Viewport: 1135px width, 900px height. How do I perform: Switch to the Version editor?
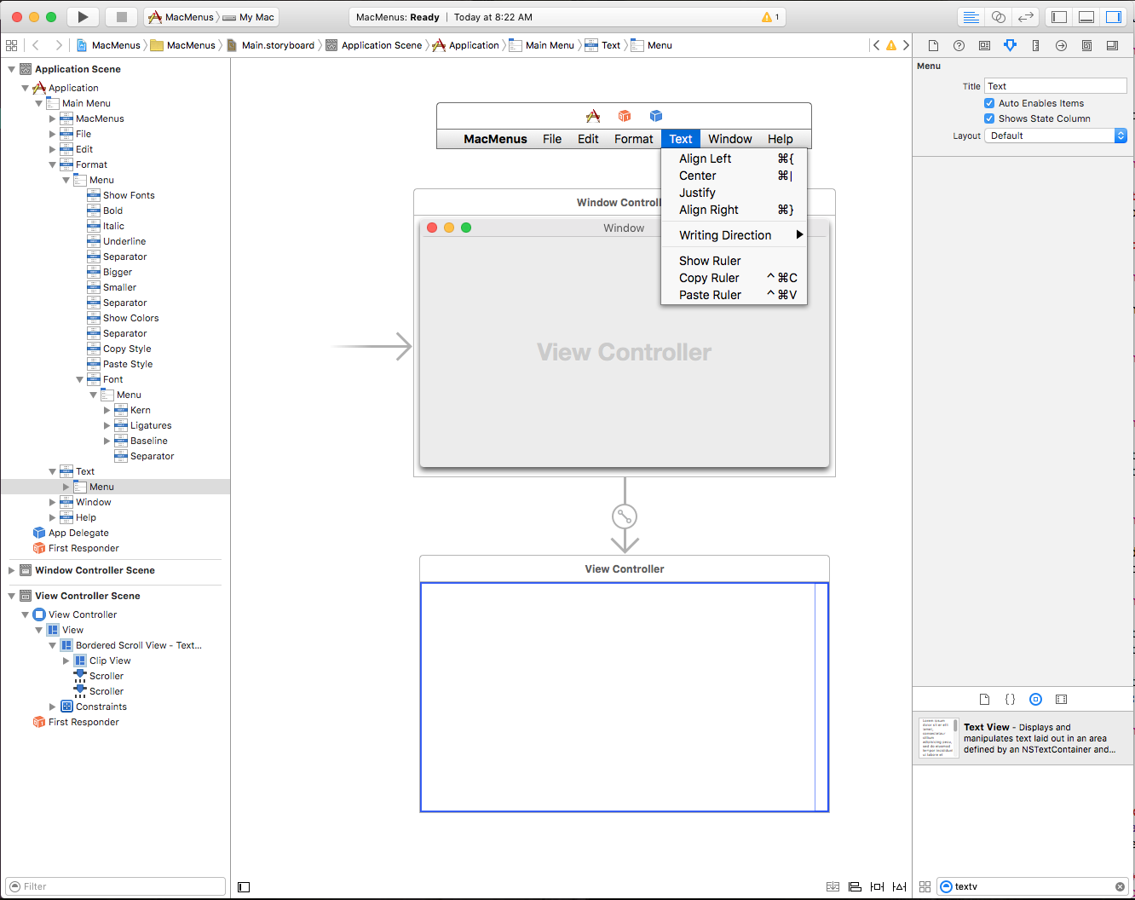point(1026,17)
